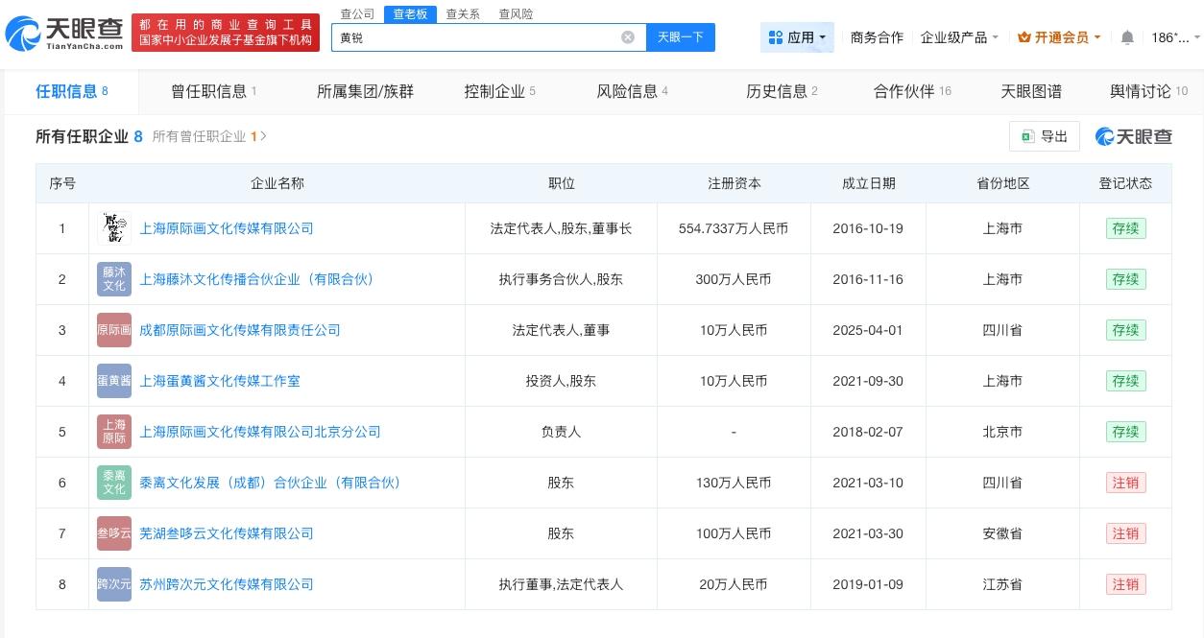The image size is (1204, 638).
Task: Open 芜湖叁哆云文化传媒有限公司 link
Action: [227, 533]
